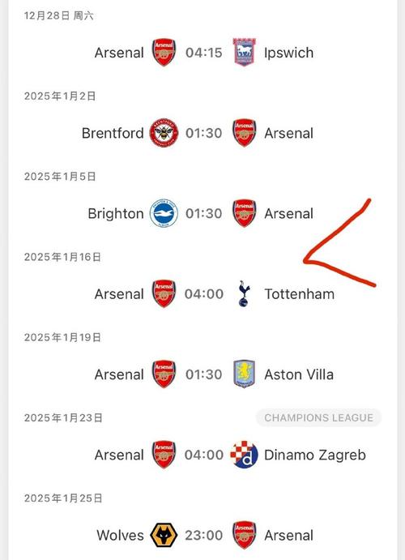Open the Champions League tag
The height and width of the screenshot is (560, 405).
point(318,417)
